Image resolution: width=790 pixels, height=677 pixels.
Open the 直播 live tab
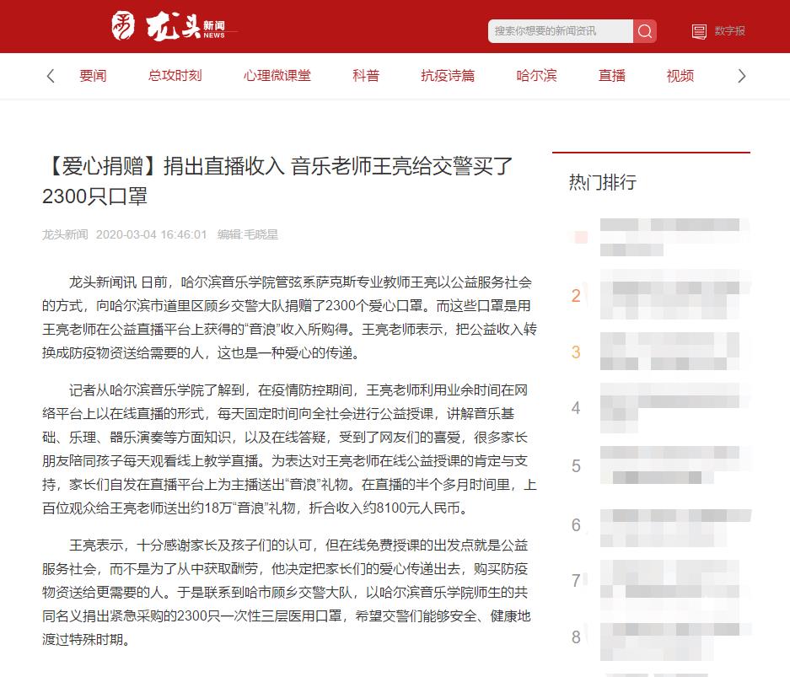611,76
